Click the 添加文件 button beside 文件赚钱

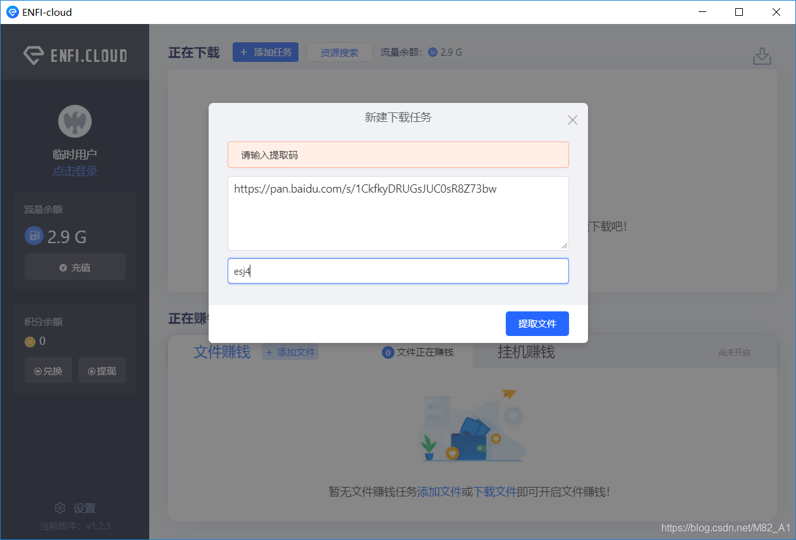coord(290,352)
